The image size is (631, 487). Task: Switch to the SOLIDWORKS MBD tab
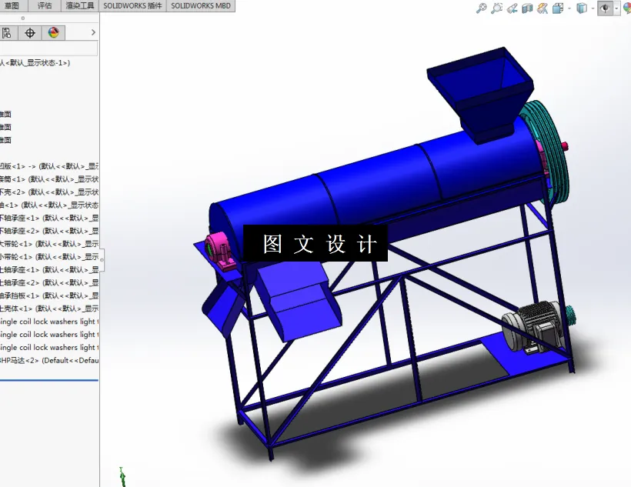[x=200, y=6]
